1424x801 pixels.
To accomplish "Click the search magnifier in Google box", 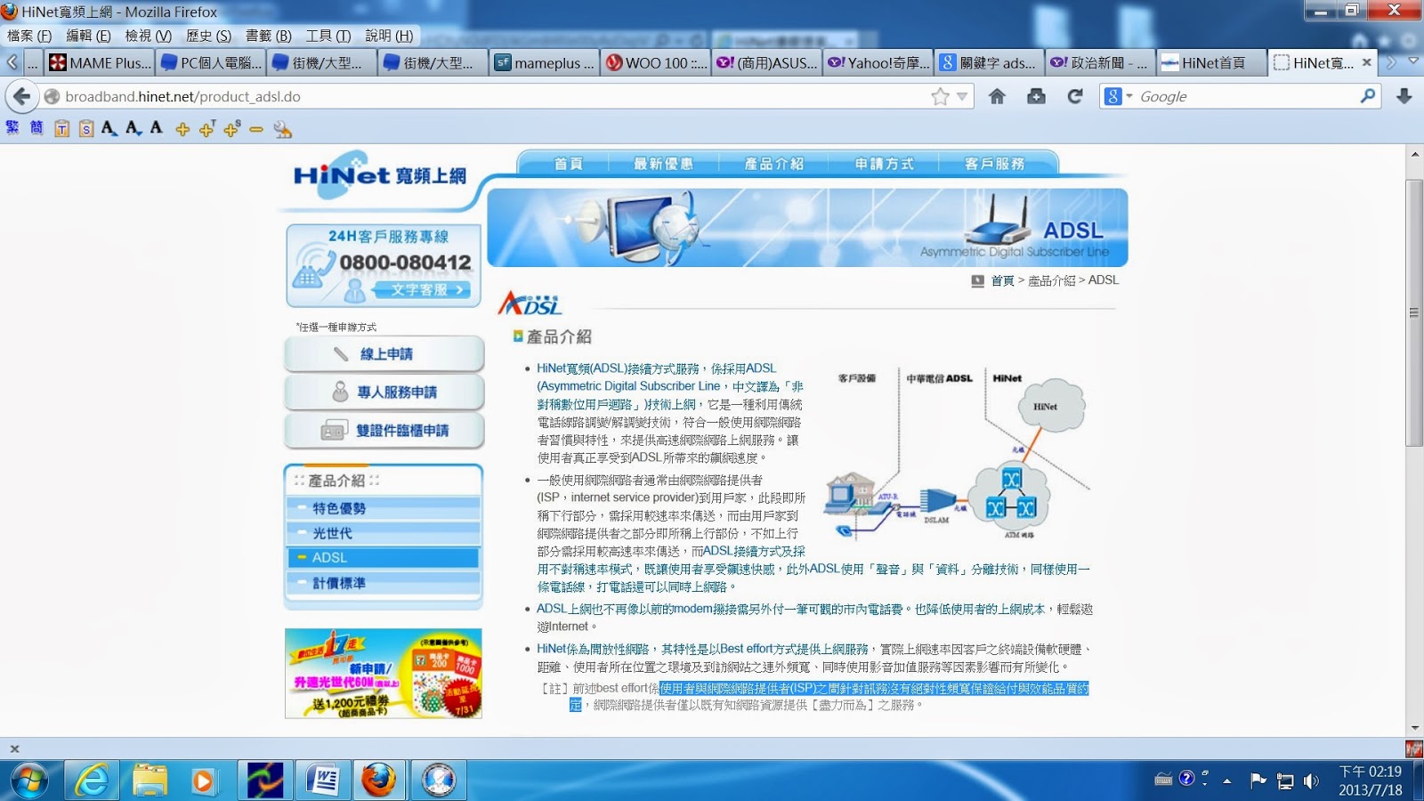I will [x=1368, y=96].
